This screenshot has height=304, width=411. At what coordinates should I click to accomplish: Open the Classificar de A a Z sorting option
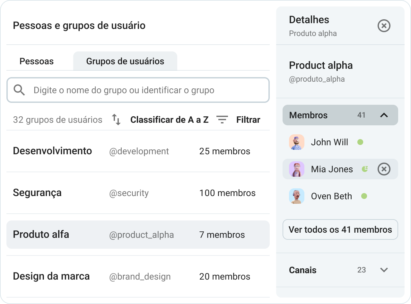(x=169, y=120)
